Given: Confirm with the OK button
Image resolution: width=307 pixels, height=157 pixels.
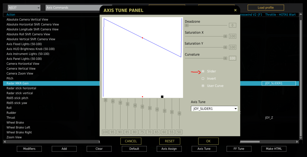Looking at the screenshot, I should 208,141.
